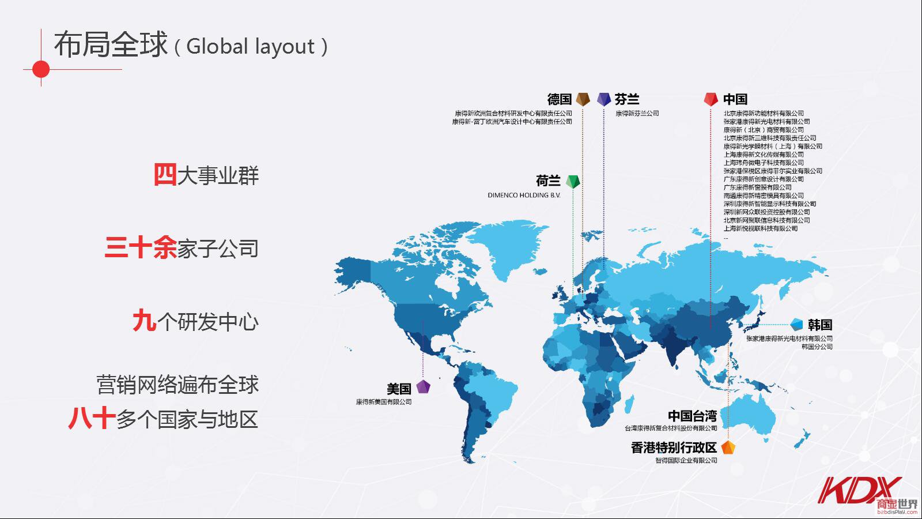922x519 pixels.
Task: Click 南通康得新精密模具有限公司 entry
Action: click(764, 195)
